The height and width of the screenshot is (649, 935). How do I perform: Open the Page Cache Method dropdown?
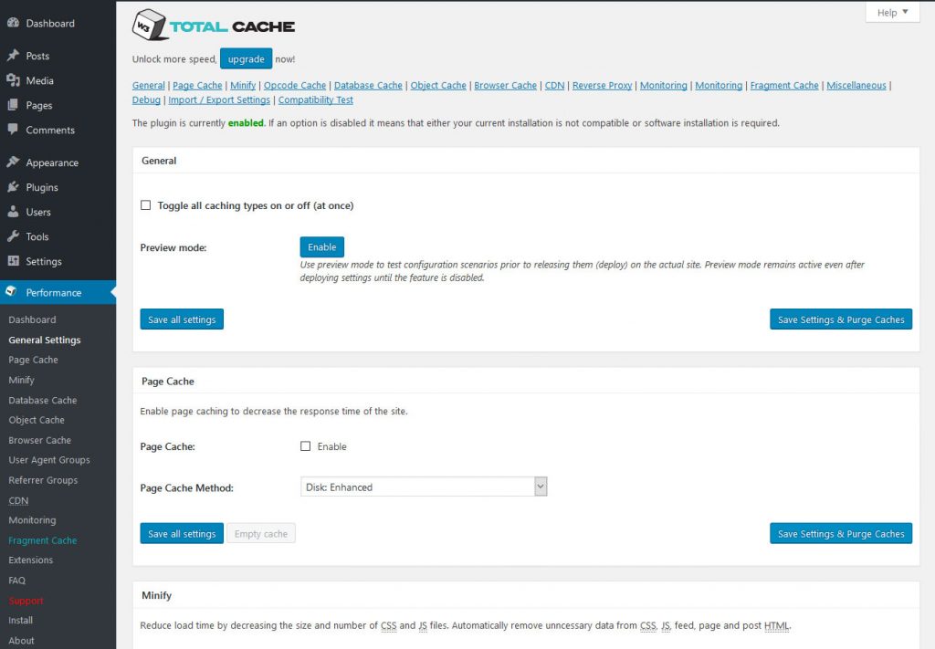point(423,487)
